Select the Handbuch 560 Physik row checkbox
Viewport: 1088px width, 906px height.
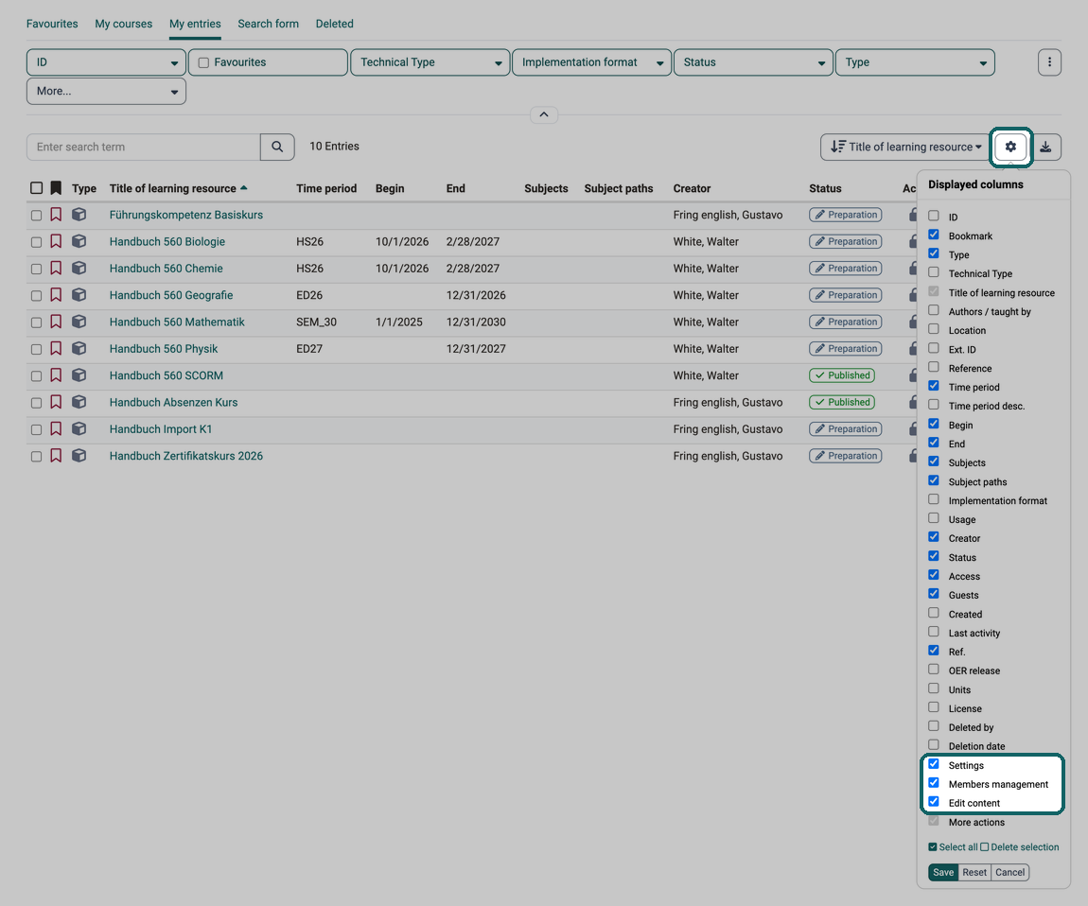[36, 349]
